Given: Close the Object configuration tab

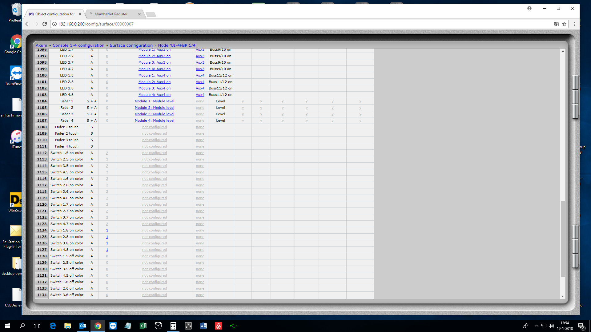Looking at the screenshot, I should 80,14.
